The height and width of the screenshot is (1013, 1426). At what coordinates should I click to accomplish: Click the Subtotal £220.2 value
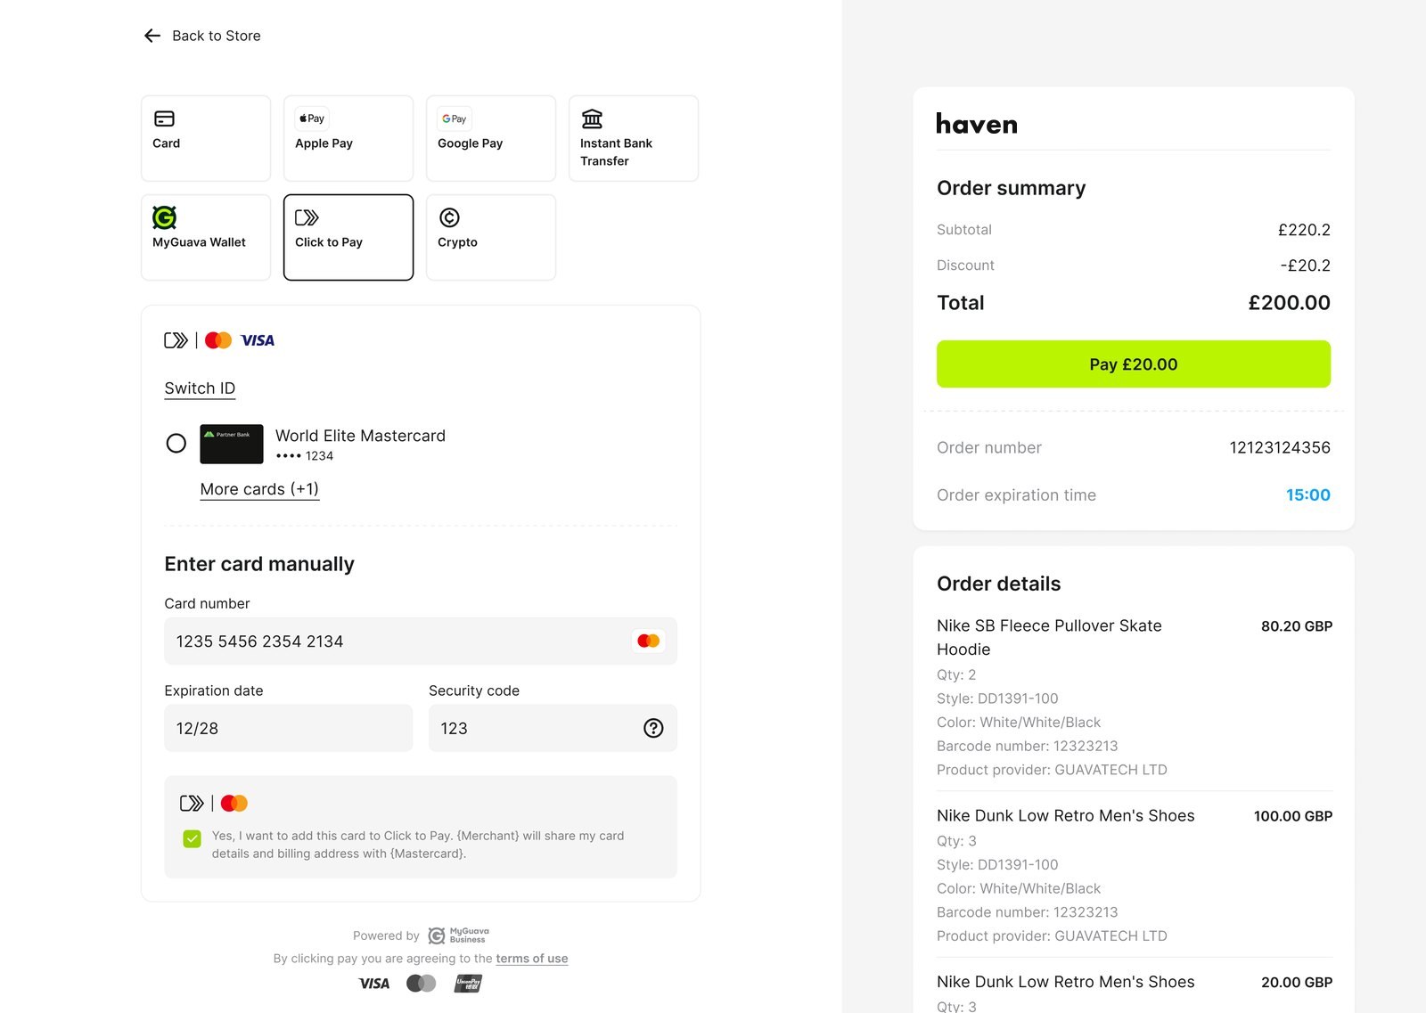(1304, 230)
